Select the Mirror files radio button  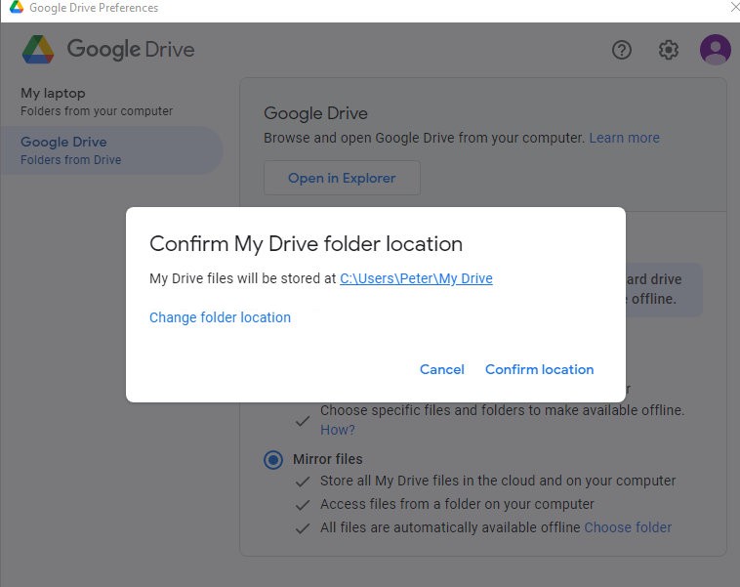(273, 459)
